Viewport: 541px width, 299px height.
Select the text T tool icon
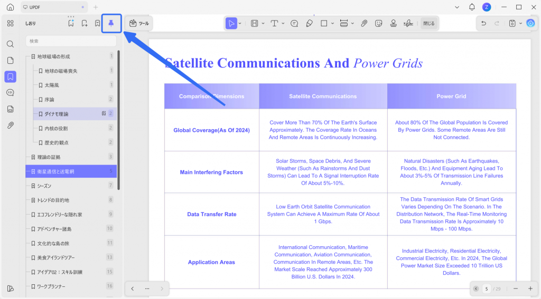[274, 23]
